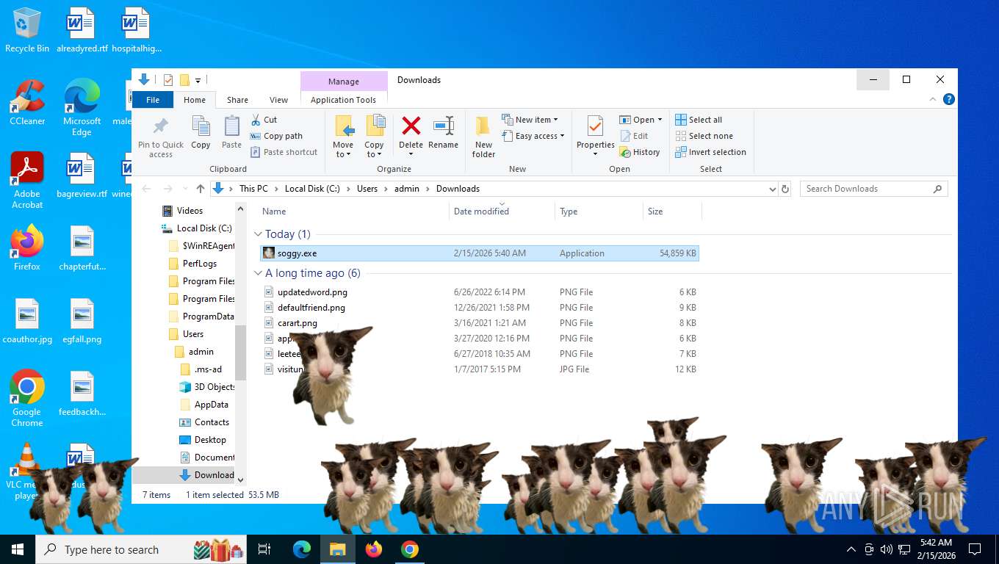Open Task View on taskbar
999x564 pixels.
click(x=264, y=549)
